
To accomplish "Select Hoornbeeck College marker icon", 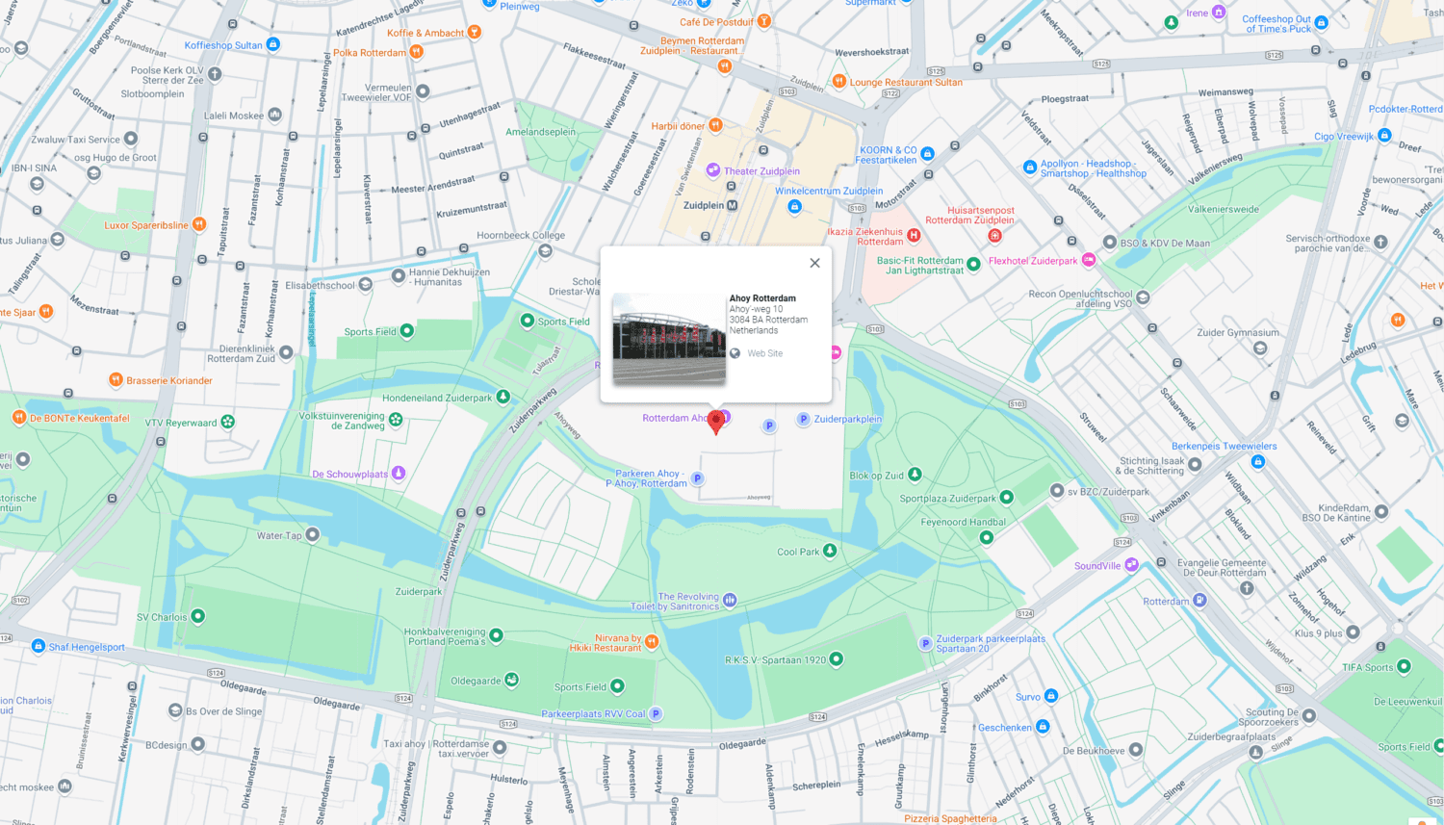I will tap(546, 251).
